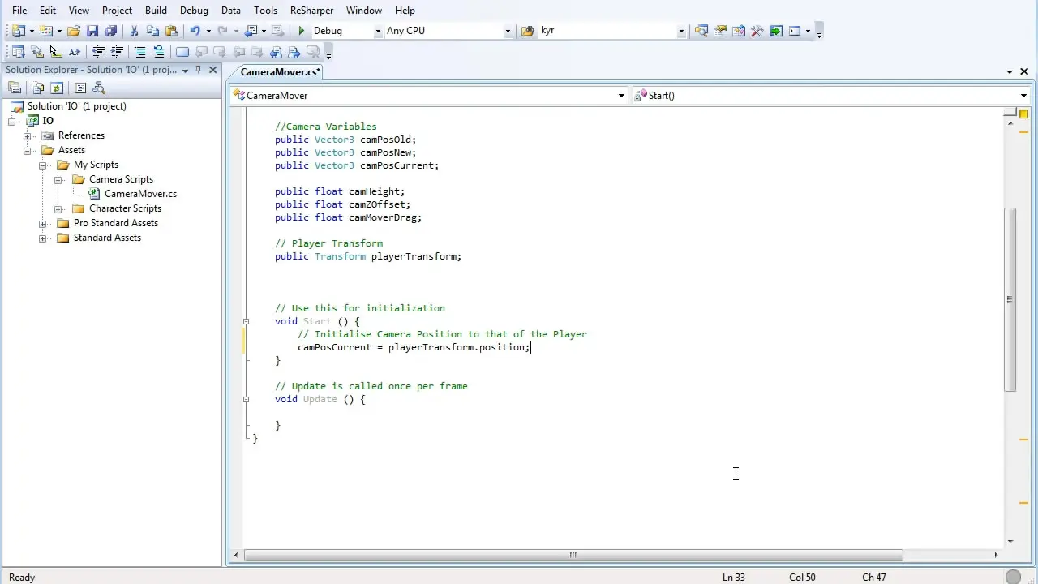
Task: Uncomment the selected lines icon
Action: (159, 52)
